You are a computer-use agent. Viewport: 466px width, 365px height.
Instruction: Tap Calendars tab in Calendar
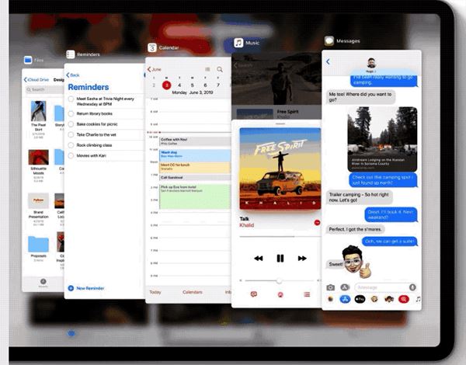pyautogui.click(x=193, y=292)
